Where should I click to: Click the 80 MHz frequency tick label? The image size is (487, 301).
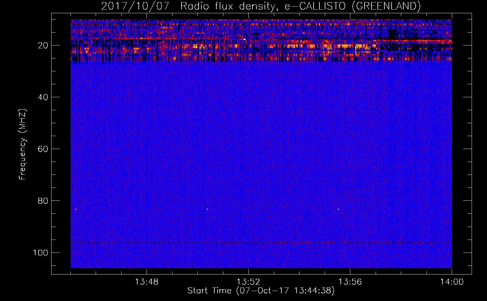[x=43, y=201]
